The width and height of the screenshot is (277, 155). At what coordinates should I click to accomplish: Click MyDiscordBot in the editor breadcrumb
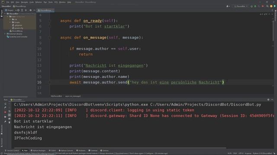(x=56, y=96)
